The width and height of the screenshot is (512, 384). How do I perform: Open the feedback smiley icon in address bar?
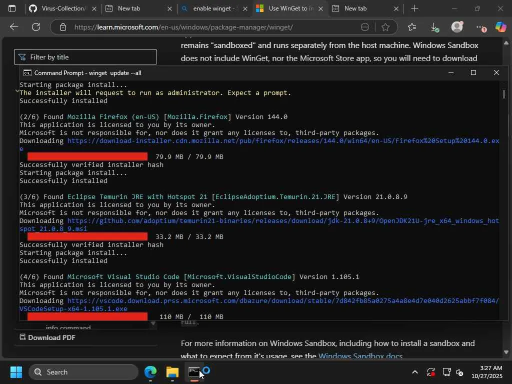(x=364, y=27)
